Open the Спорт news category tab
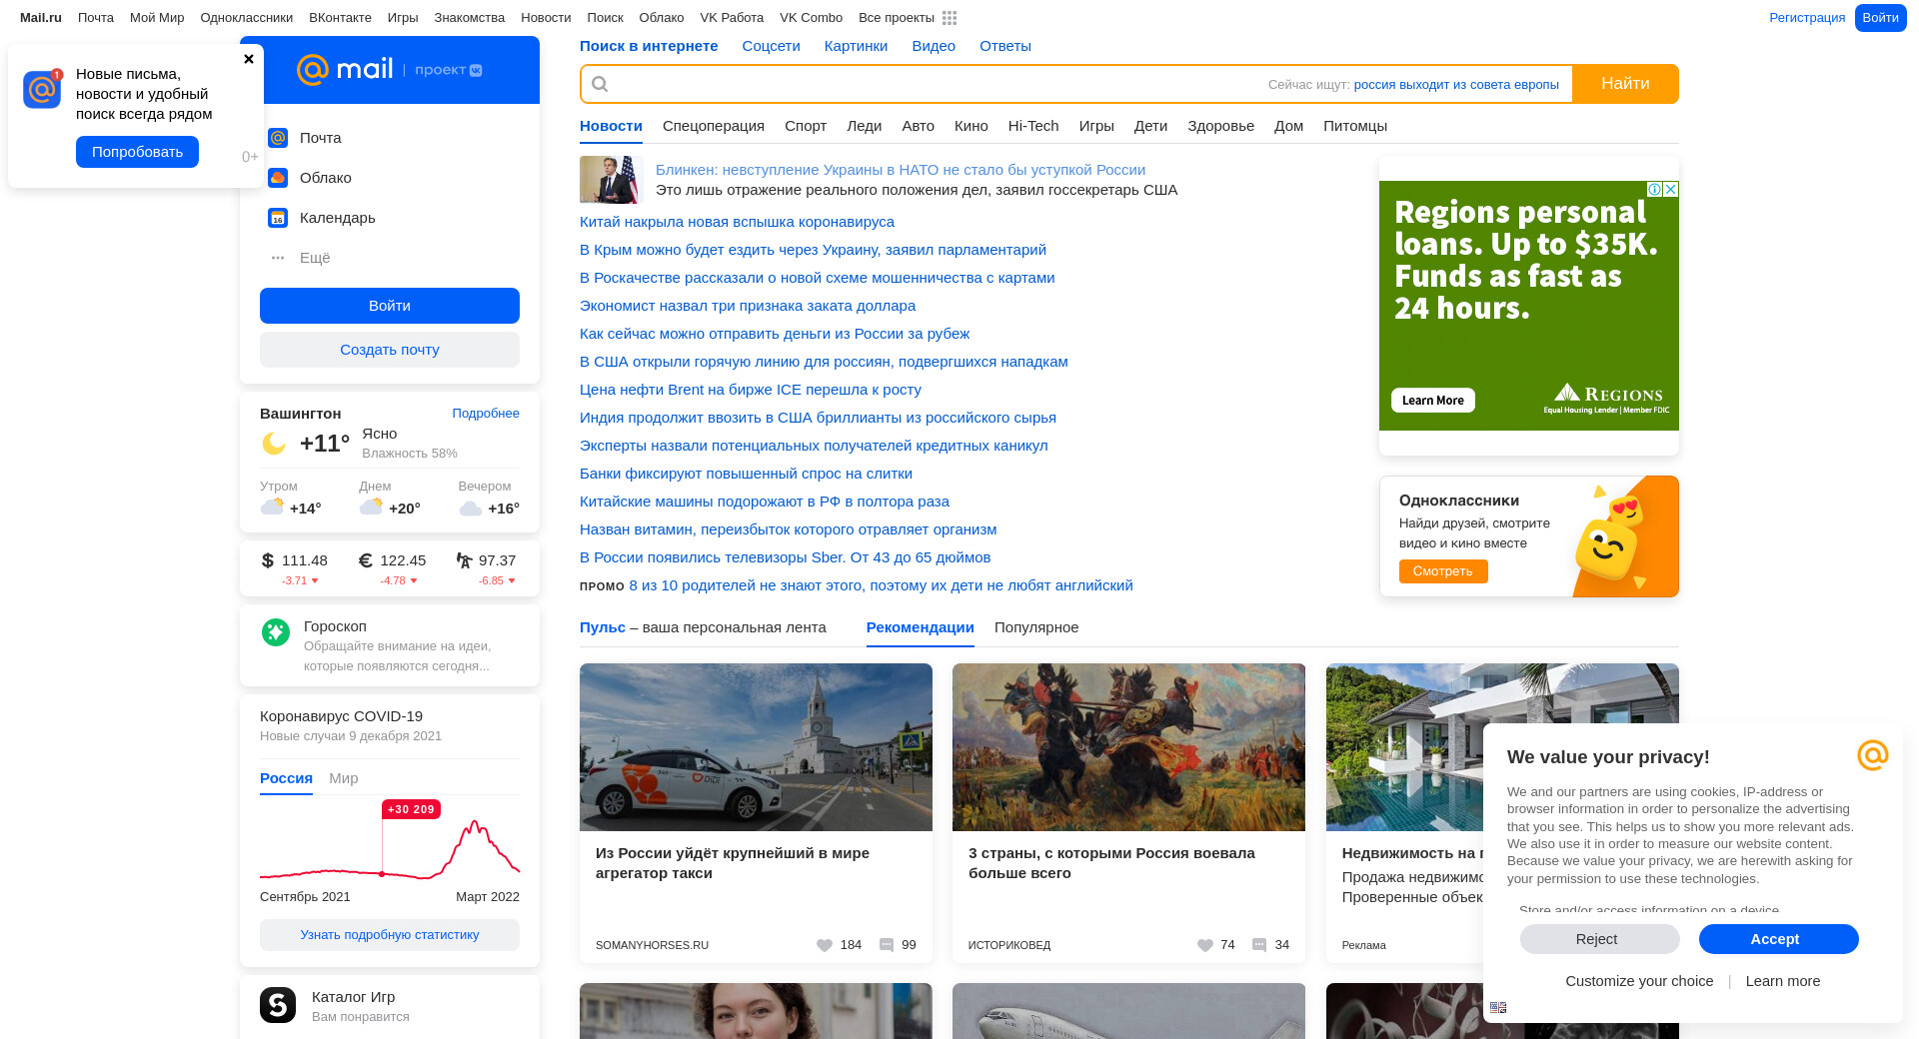This screenshot has height=1039, width=1919. coord(806,126)
